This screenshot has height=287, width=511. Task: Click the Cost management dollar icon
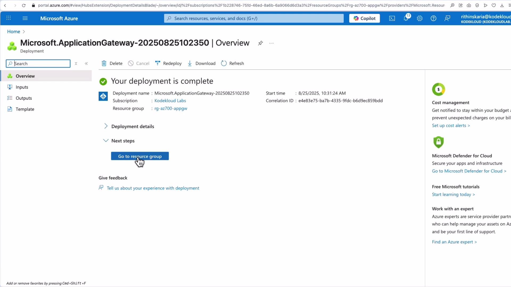point(438,89)
